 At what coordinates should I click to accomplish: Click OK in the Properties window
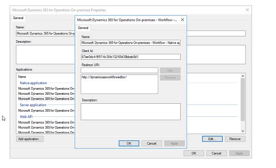coord(194,153)
